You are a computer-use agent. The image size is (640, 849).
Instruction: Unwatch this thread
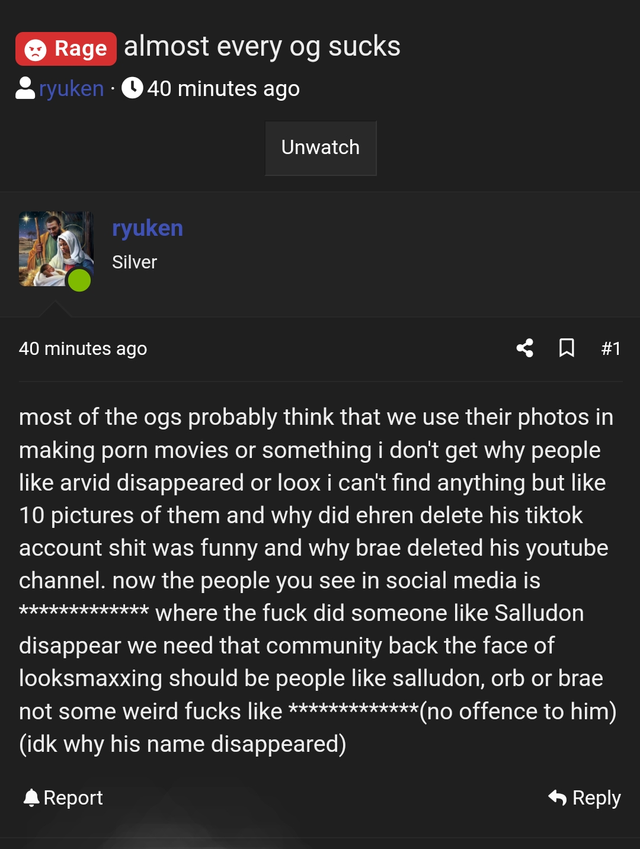pyautogui.click(x=321, y=148)
